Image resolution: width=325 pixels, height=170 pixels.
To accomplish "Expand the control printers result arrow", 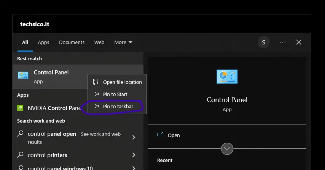I will pyautogui.click(x=134, y=155).
